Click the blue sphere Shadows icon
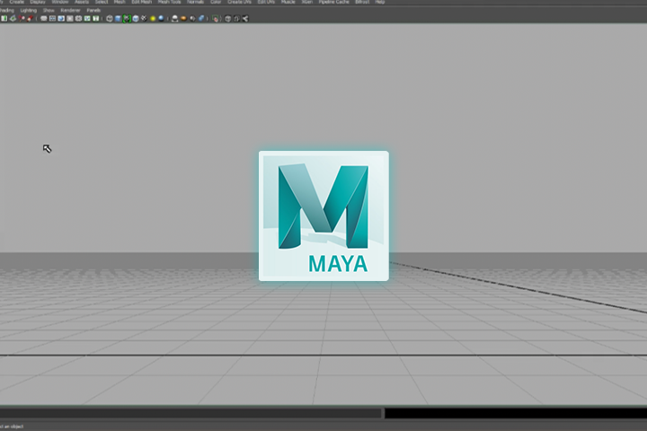 coord(162,19)
